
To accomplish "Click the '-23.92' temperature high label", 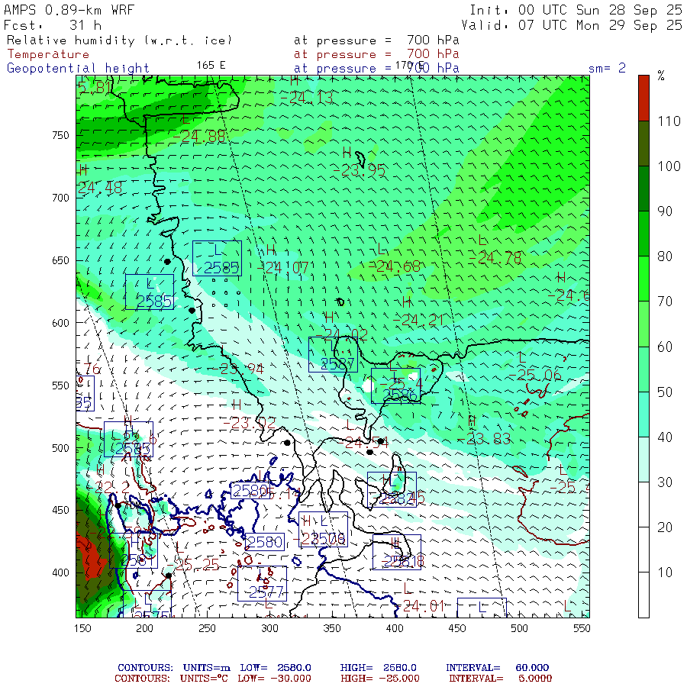I will (250, 423).
